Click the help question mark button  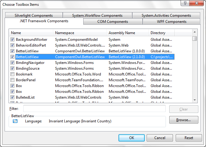coord(184,3)
